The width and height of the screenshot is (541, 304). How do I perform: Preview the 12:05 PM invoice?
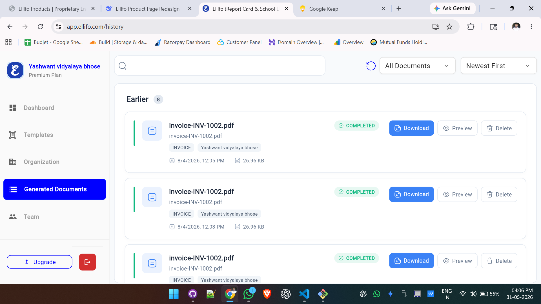pos(457,128)
